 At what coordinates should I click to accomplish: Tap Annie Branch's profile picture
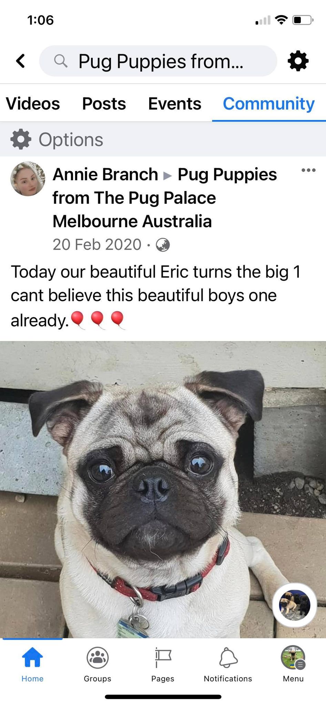click(28, 179)
